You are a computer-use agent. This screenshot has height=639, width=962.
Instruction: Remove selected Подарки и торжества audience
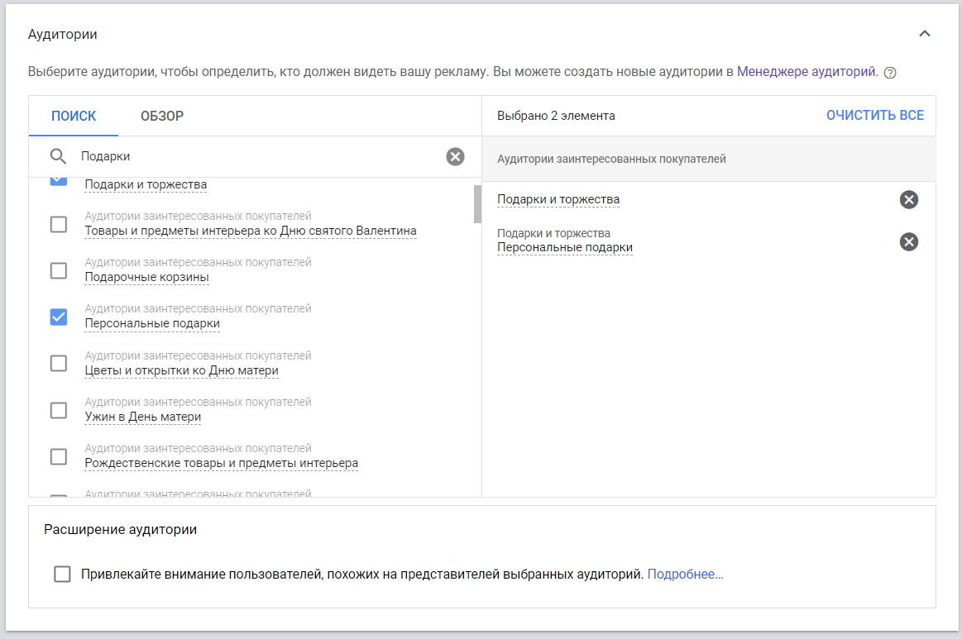[x=908, y=199]
